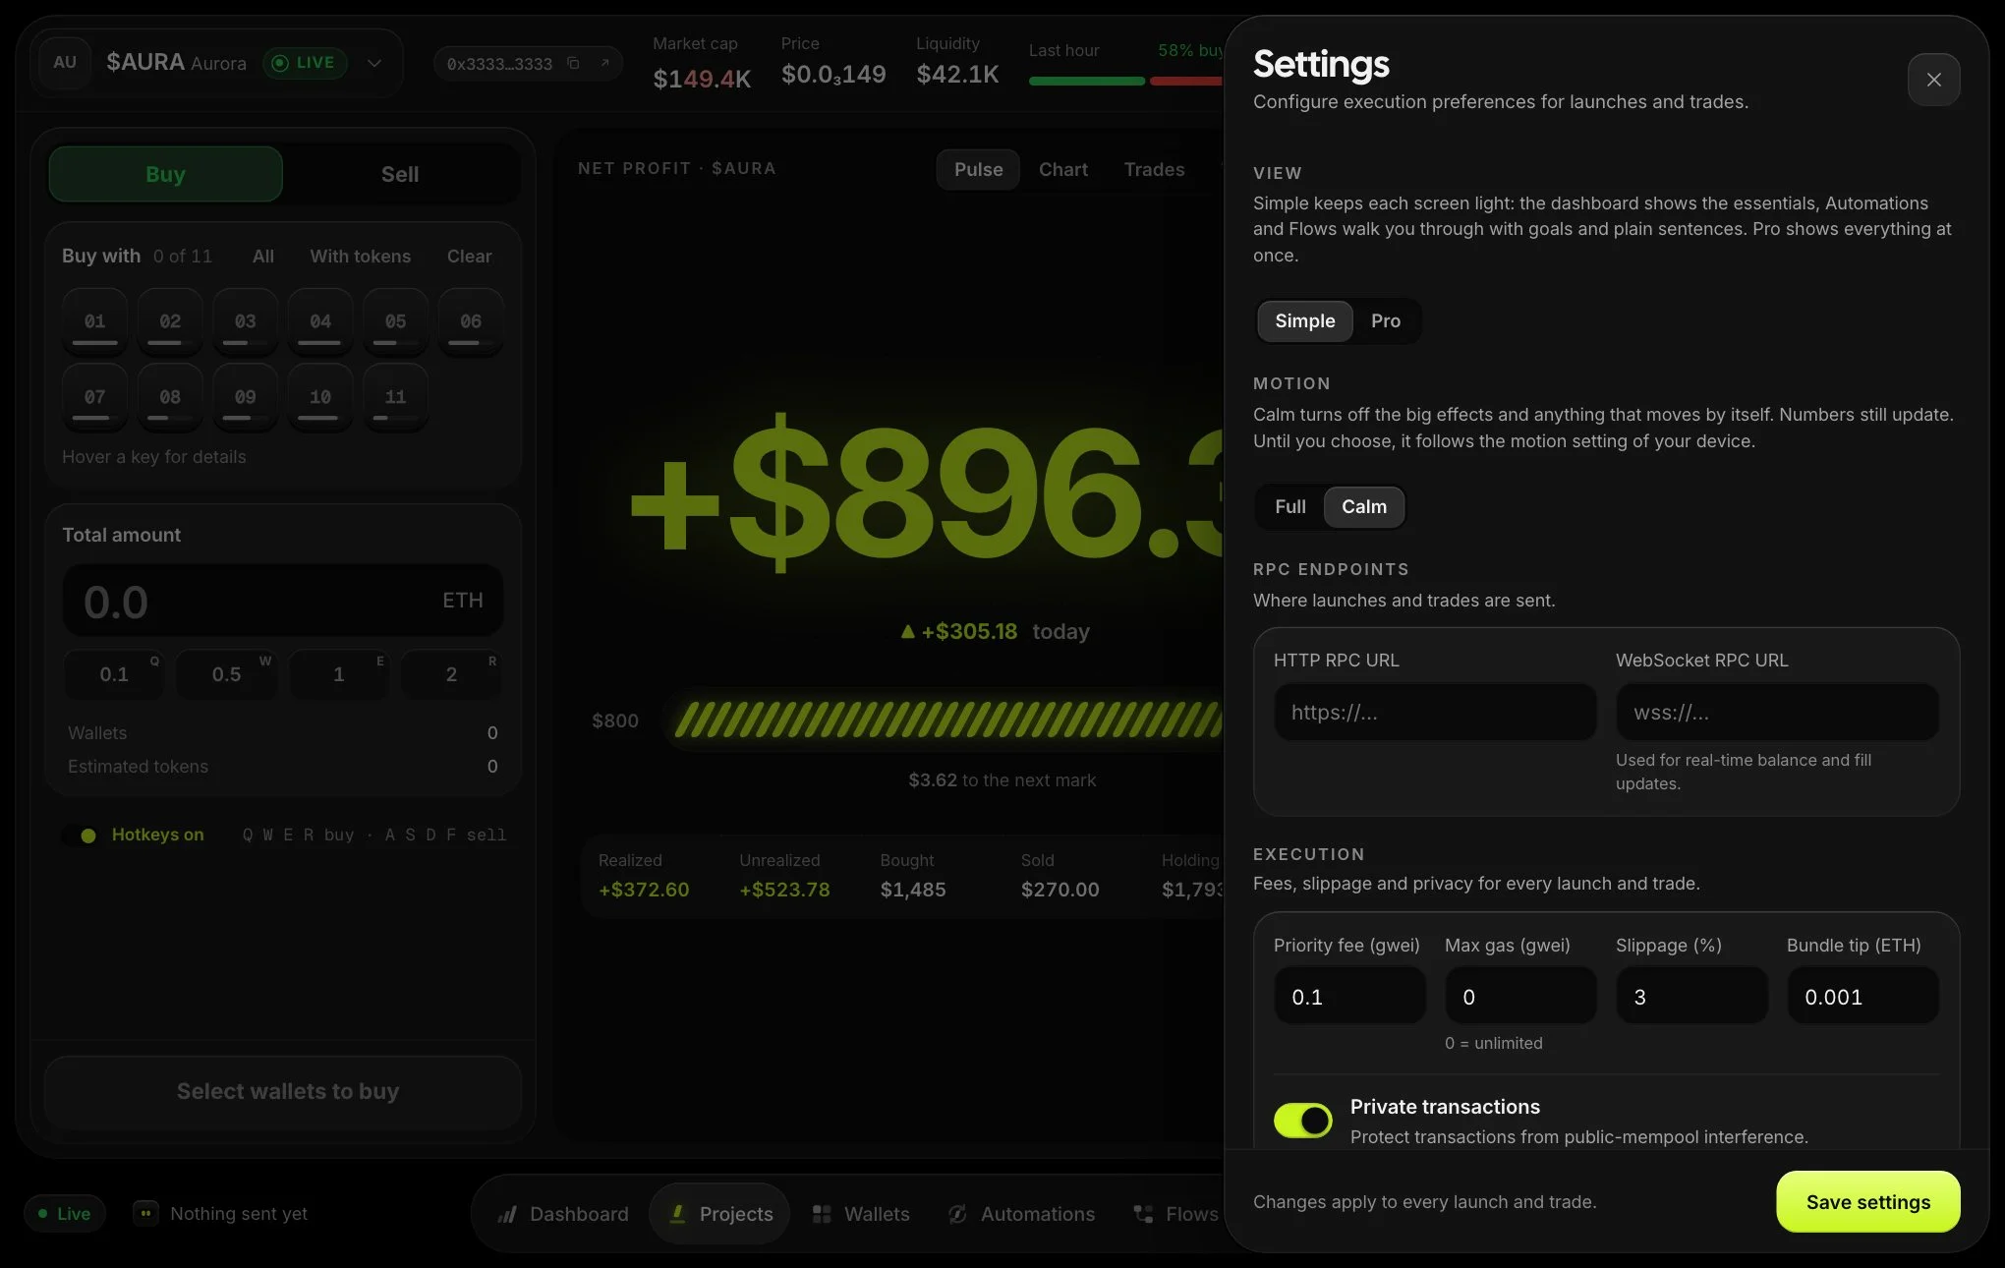The height and width of the screenshot is (1268, 2005).
Task: Click the AU project avatar badge
Action: pos(65,62)
